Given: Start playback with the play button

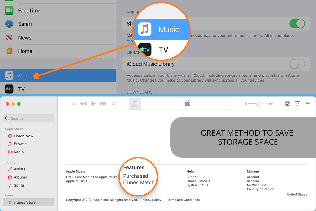Looking at the screenshot, I should pyautogui.click(x=93, y=104).
